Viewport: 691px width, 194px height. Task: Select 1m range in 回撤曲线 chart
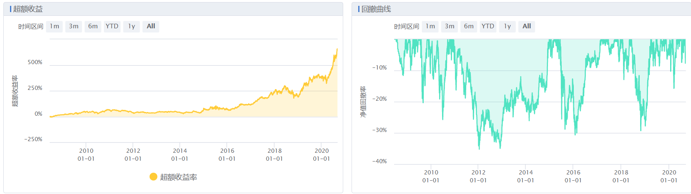click(430, 26)
